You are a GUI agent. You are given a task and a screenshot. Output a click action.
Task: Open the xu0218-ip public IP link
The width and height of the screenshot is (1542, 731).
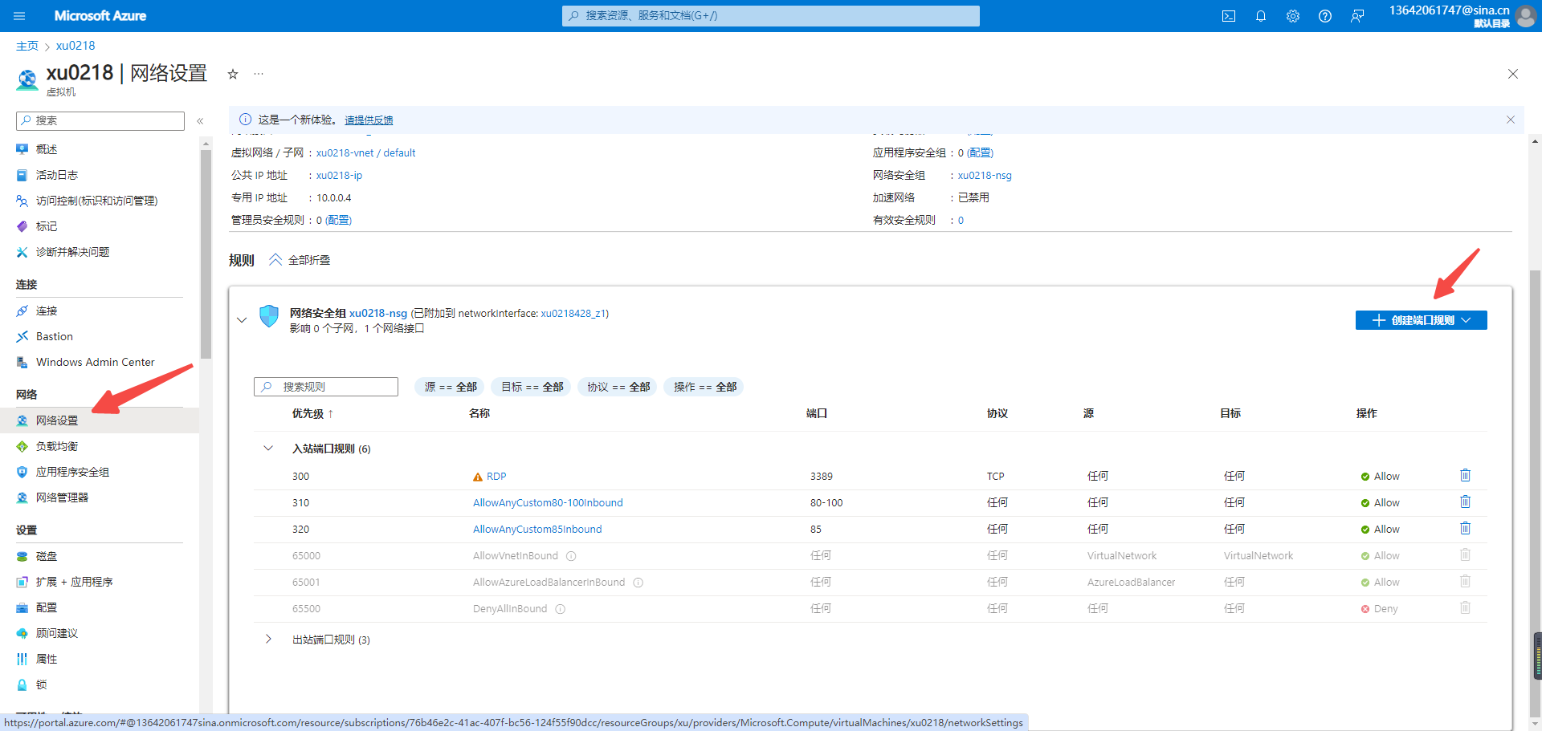339,175
